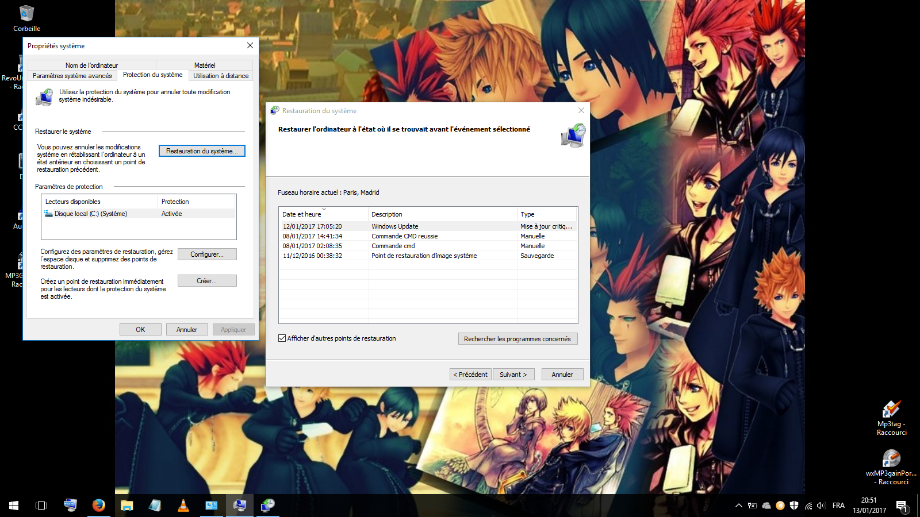The width and height of the screenshot is (920, 517).
Task: Close the Restauration du système window
Action: [x=581, y=110]
